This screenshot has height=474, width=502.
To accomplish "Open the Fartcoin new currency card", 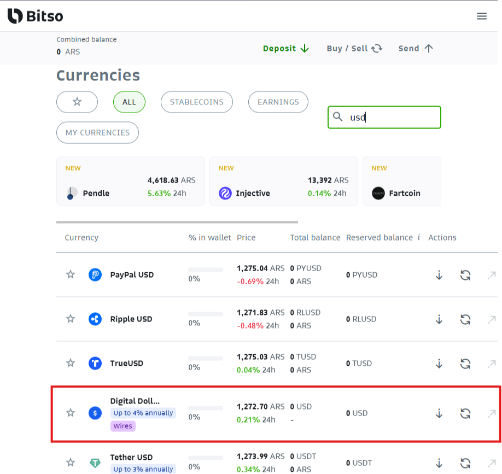I will coord(402,181).
